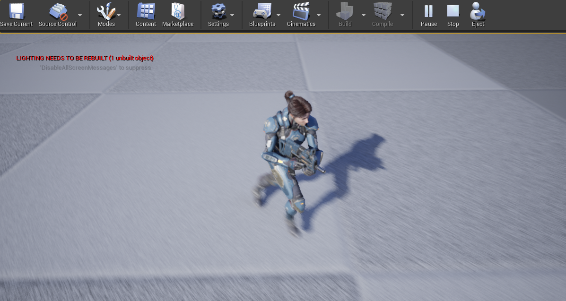Launch the Marketplace icon
The height and width of the screenshot is (301, 566).
click(178, 11)
